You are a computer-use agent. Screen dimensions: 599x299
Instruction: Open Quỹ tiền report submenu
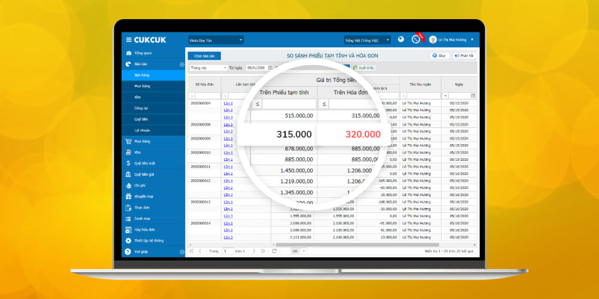click(153, 120)
